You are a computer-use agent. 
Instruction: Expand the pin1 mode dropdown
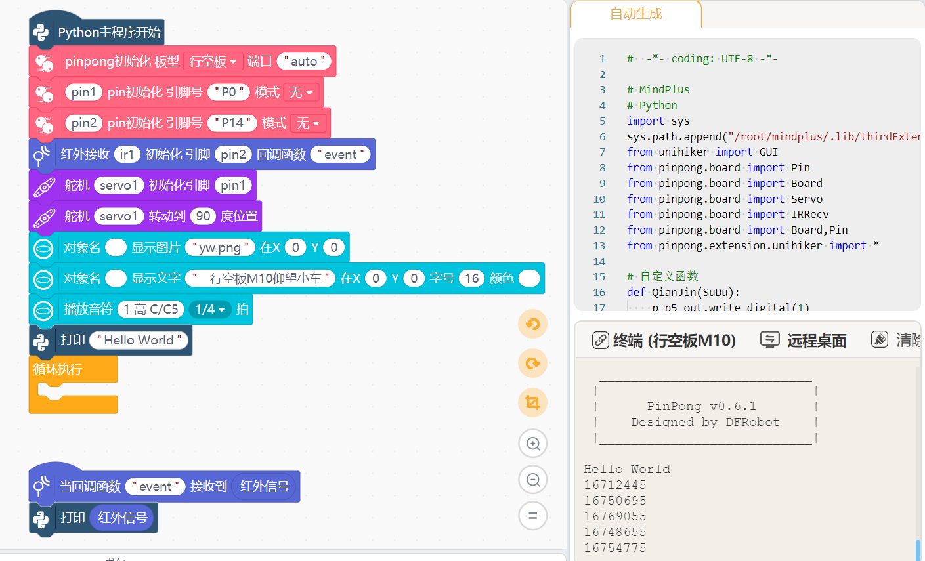(301, 93)
